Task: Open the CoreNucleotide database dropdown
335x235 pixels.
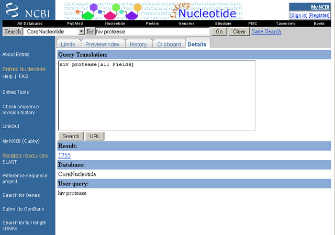Action: [x=53, y=31]
